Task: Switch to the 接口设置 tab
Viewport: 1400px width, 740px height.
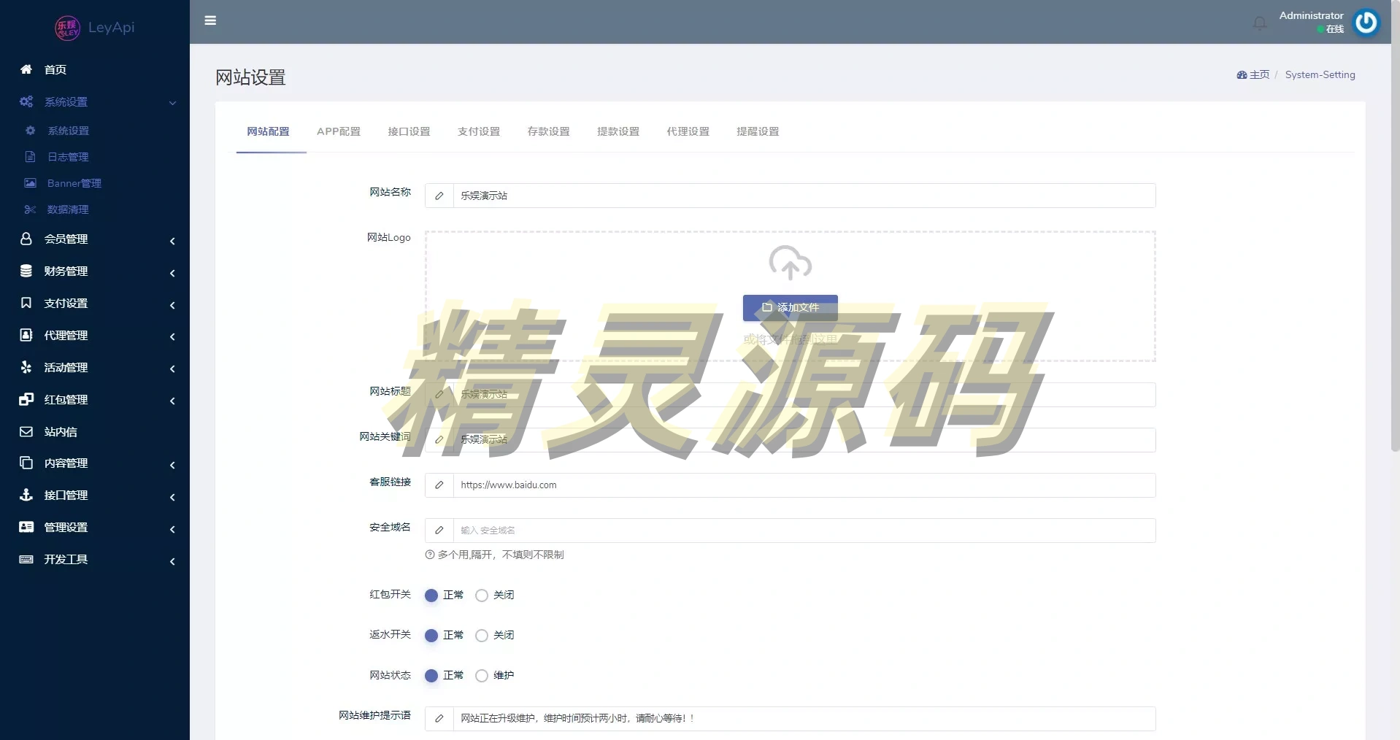Action: 409,131
